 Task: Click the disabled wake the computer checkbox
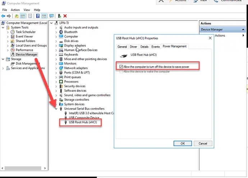click(x=120, y=72)
